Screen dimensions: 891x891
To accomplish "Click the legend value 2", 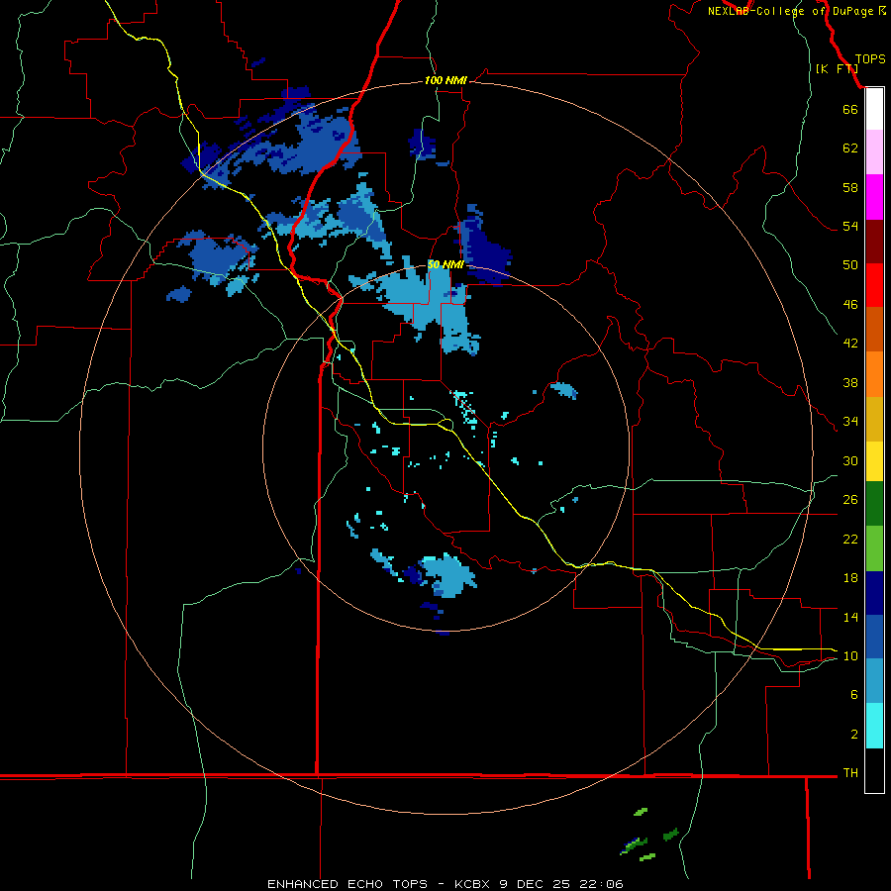I will (x=854, y=735).
